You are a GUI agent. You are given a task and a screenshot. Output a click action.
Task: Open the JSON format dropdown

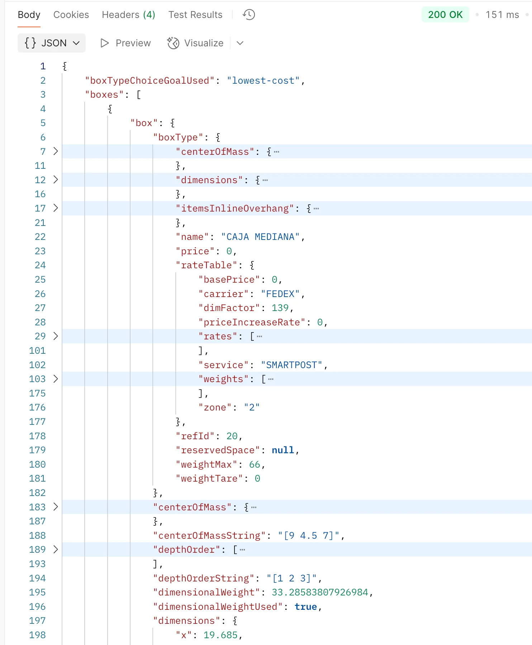click(52, 43)
